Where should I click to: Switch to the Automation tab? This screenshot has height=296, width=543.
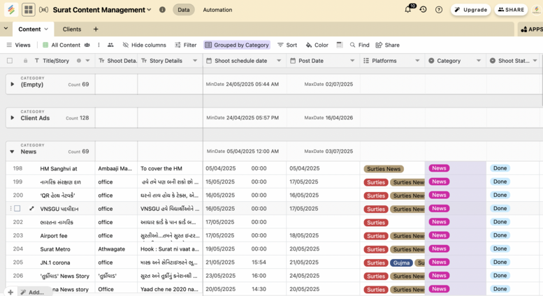click(217, 10)
